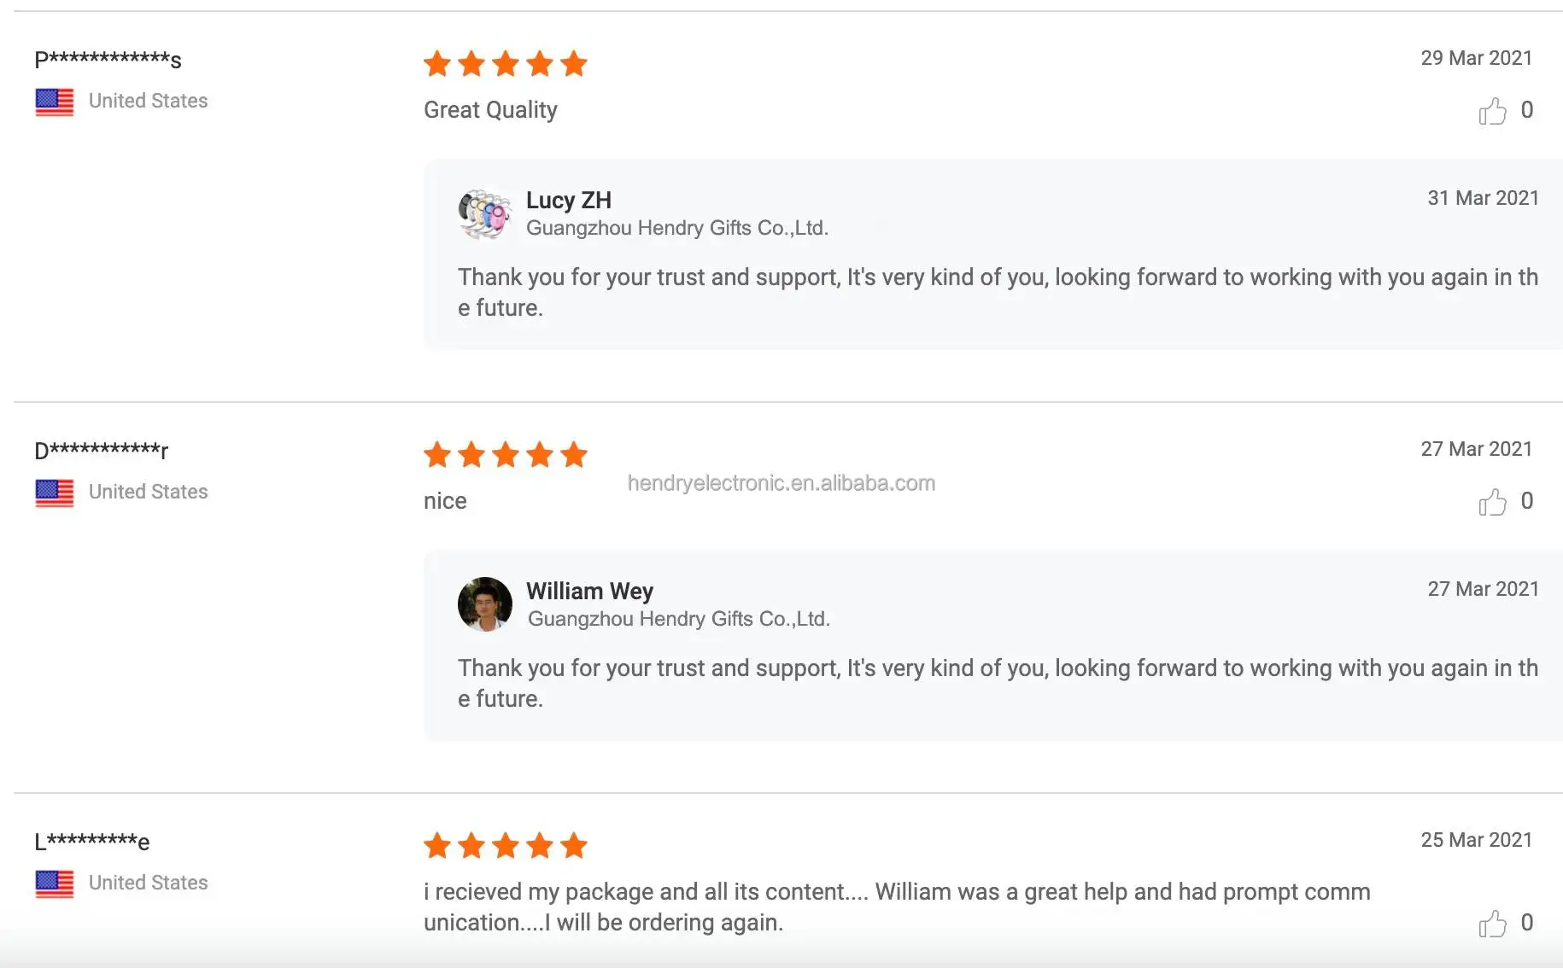1563x968 pixels.
Task: Click the US flag beside reviewer D***r
Action: click(x=55, y=493)
